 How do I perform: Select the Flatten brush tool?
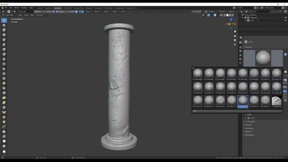(x=4, y=69)
